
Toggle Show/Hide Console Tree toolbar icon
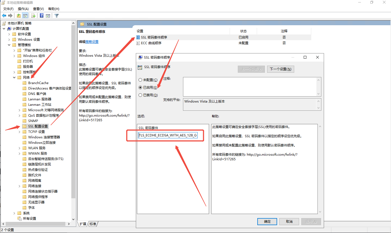click(25, 16)
